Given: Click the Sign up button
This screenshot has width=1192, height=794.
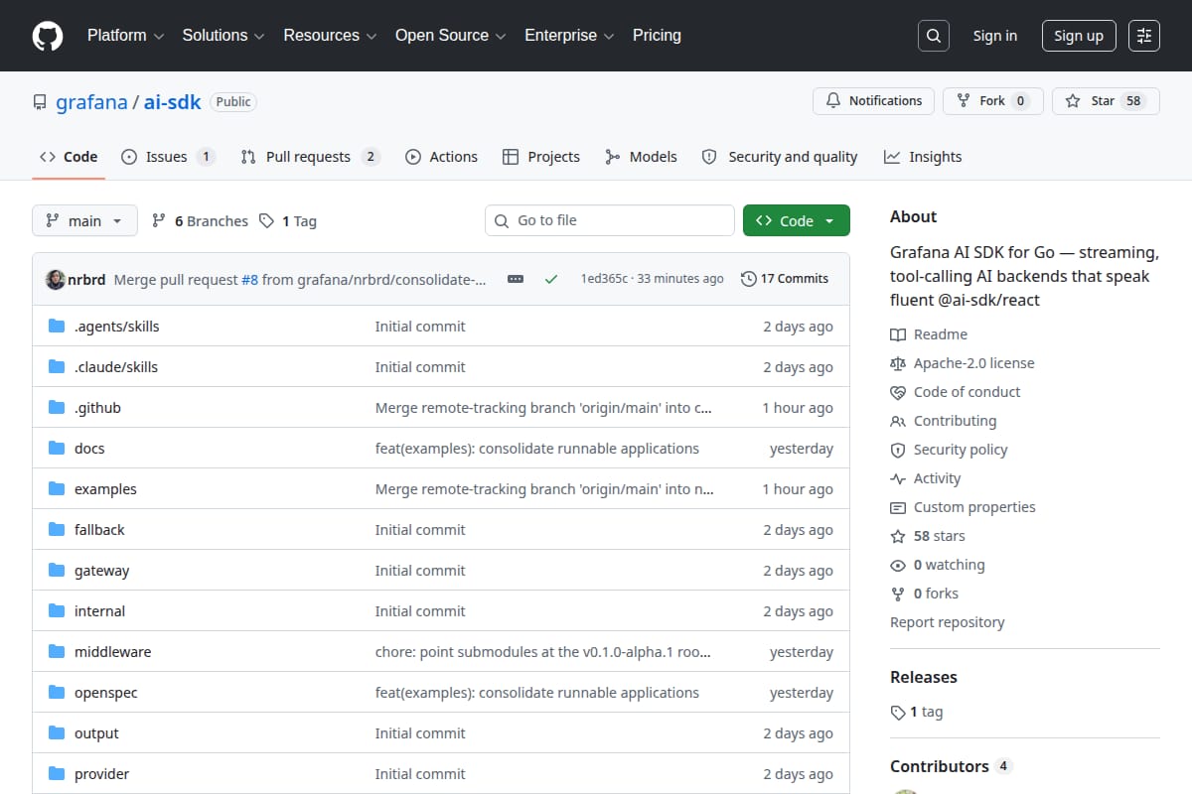Looking at the screenshot, I should (1079, 36).
